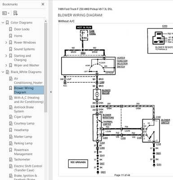Viewport: 173px width, 180px height.
Task: Open the Parking Lamp bookmark
Action: (x=23, y=143)
